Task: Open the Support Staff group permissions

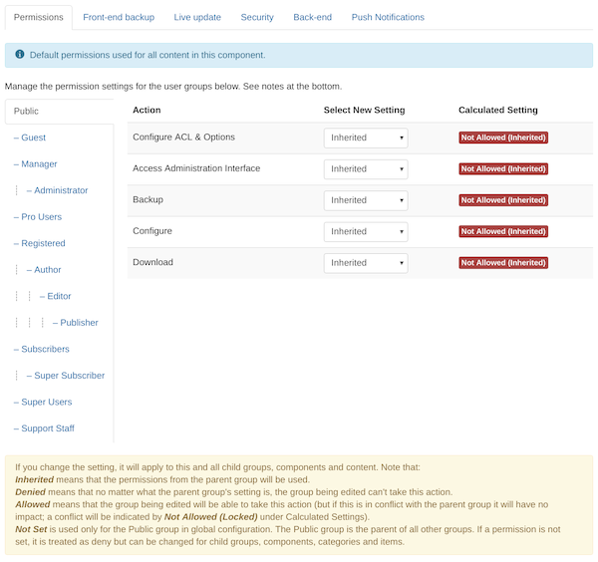Action: (48, 428)
